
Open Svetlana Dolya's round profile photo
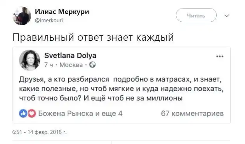[x=30, y=60]
